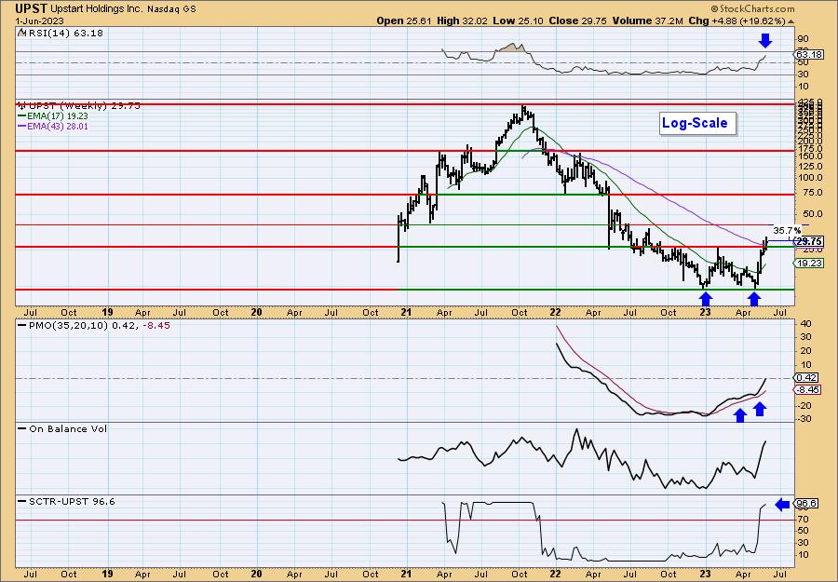The height and width of the screenshot is (582, 838).
Task: Click the 0.42 PMO value tag on right axis
Action: click(x=808, y=377)
